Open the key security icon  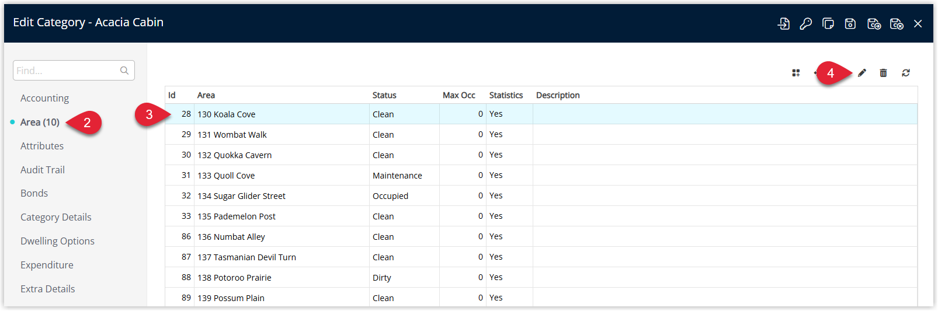click(x=806, y=23)
